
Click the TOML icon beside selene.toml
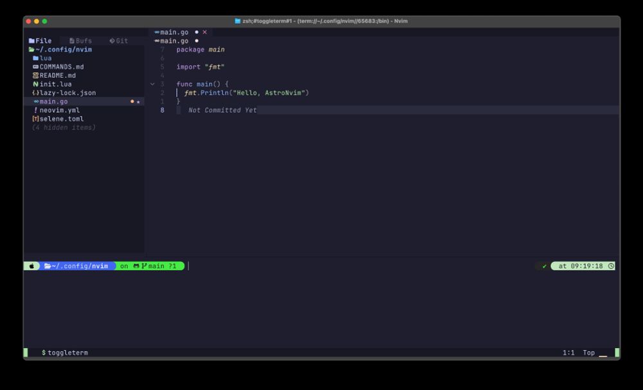35,118
